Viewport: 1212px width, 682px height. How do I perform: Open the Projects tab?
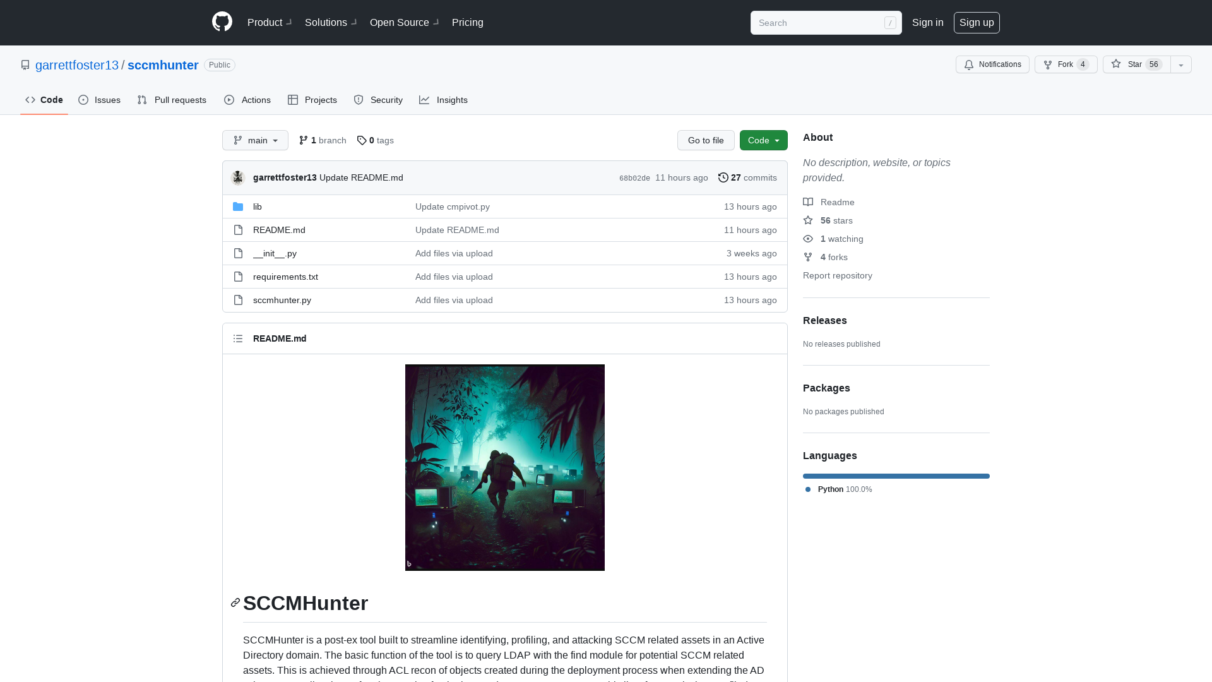click(x=312, y=100)
